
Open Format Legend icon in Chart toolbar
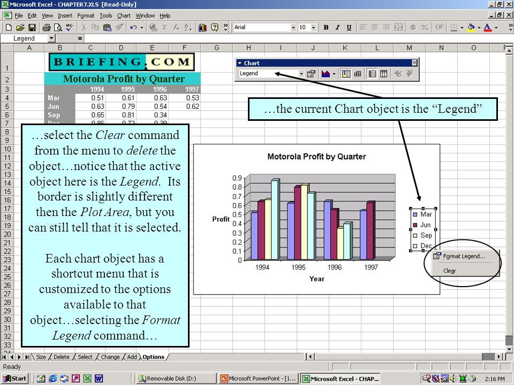pyautogui.click(x=311, y=74)
